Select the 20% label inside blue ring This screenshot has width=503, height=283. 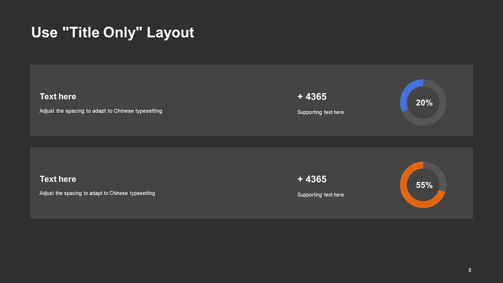pos(424,103)
